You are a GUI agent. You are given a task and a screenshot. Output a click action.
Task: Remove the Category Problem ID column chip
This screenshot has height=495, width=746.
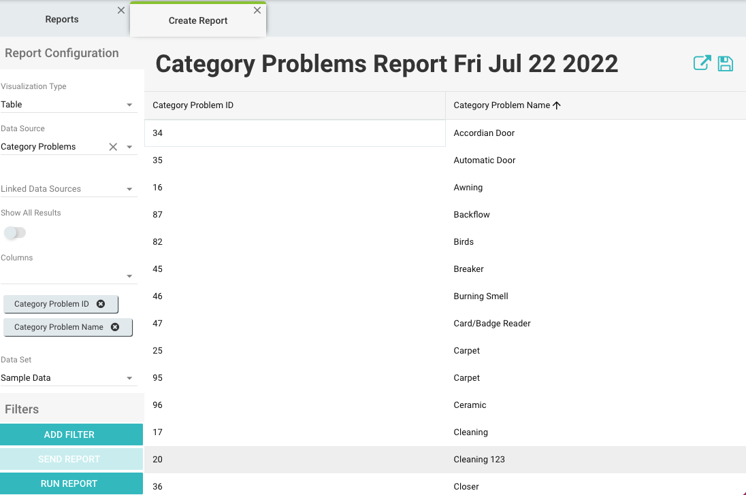(x=101, y=304)
